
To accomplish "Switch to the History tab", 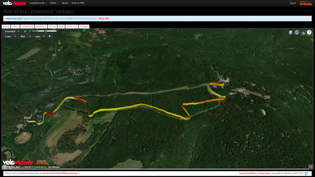I will coord(15,26).
